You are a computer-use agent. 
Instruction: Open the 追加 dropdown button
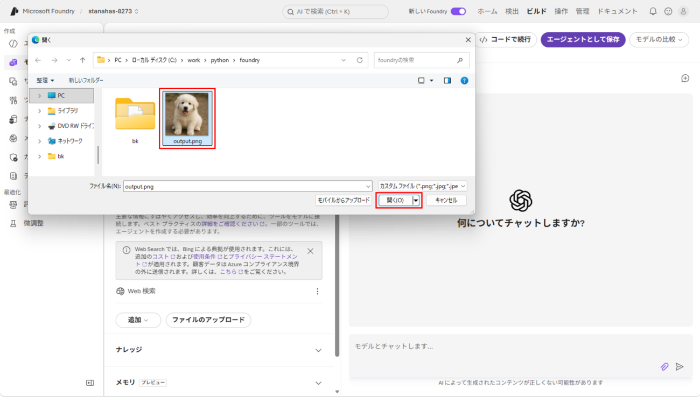pyautogui.click(x=138, y=320)
